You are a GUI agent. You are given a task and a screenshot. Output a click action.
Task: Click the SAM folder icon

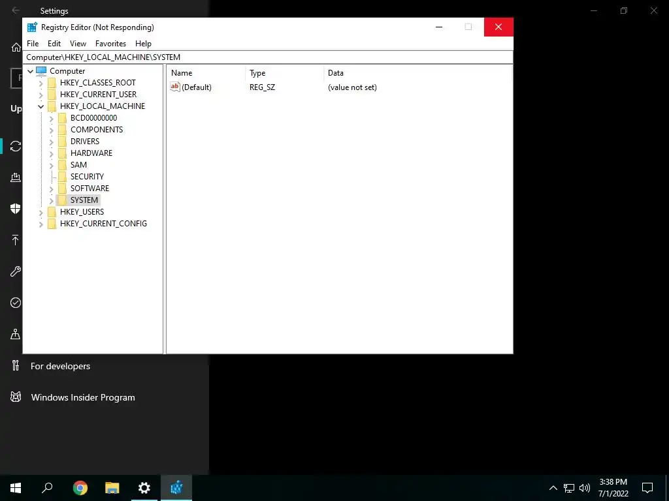[62, 165]
